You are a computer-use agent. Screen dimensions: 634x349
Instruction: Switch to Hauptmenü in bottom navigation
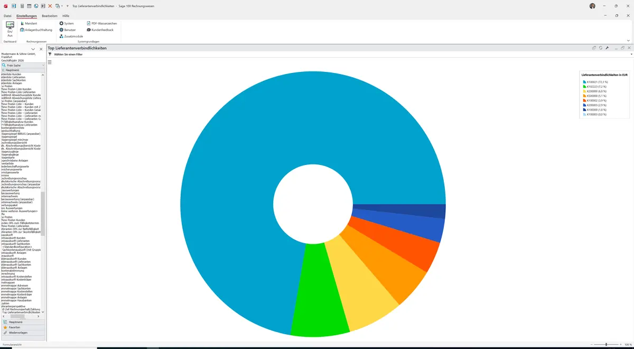point(23,322)
